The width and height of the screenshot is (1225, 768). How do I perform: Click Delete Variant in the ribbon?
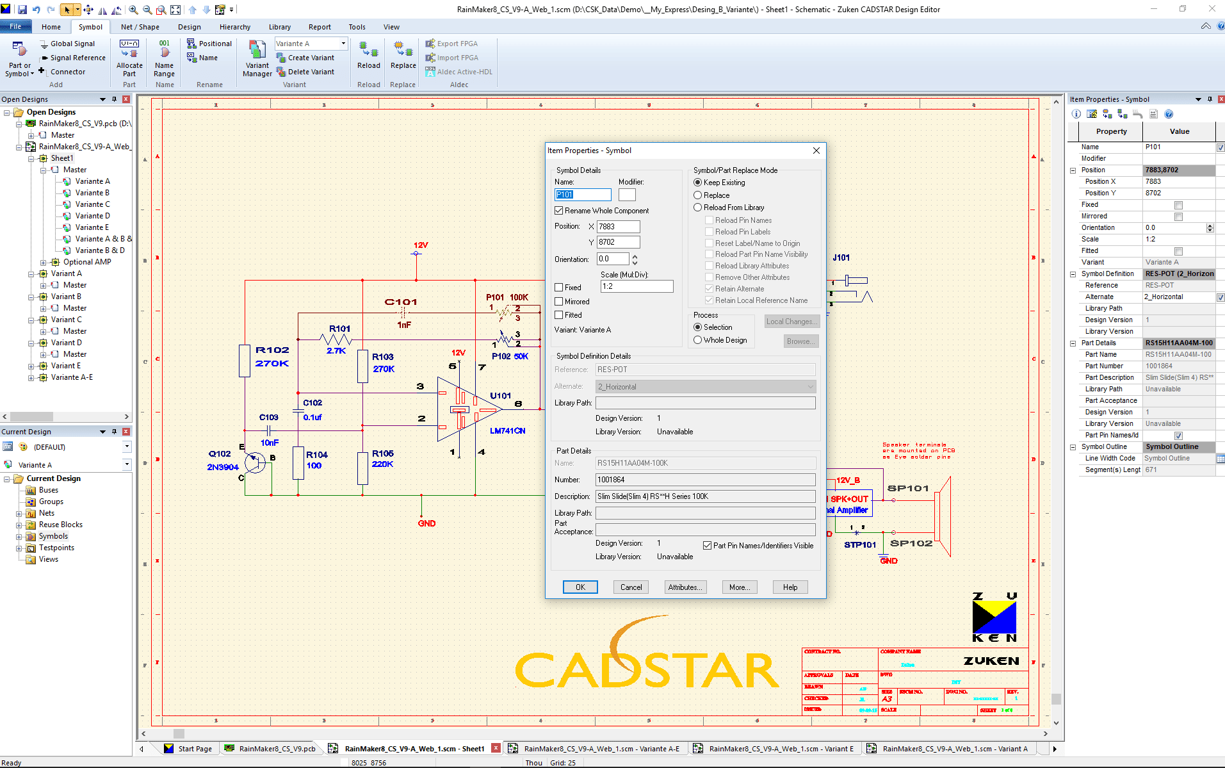click(305, 72)
